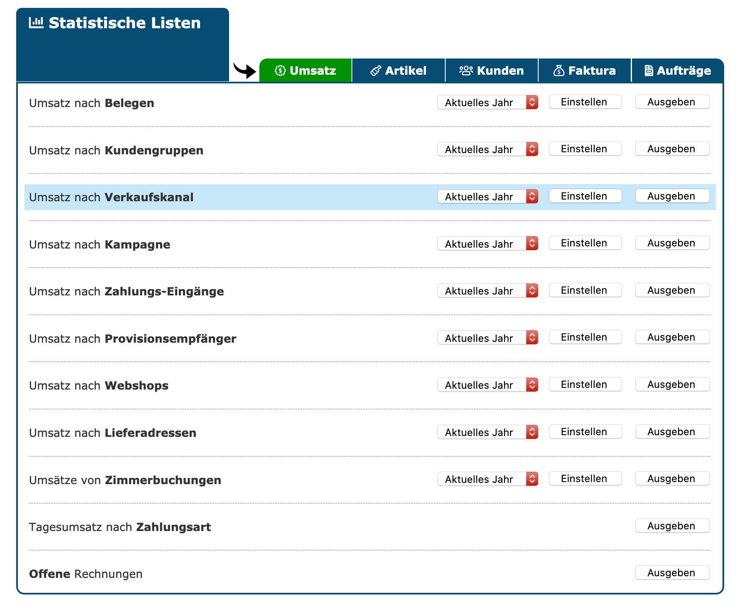The height and width of the screenshot is (609, 737).
Task: Click the people icon on Kunden tab
Action: coord(466,71)
